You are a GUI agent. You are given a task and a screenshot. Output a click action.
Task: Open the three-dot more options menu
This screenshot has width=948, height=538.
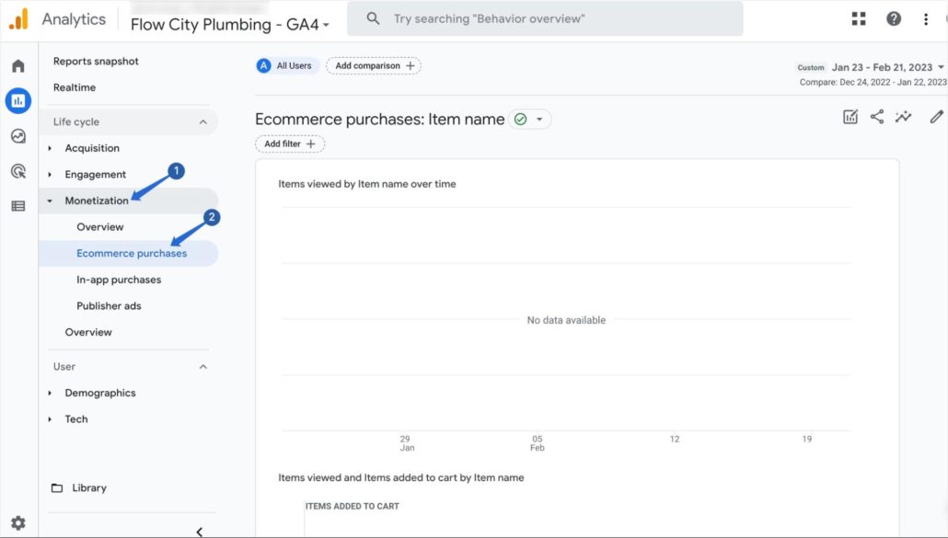pos(926,18)
